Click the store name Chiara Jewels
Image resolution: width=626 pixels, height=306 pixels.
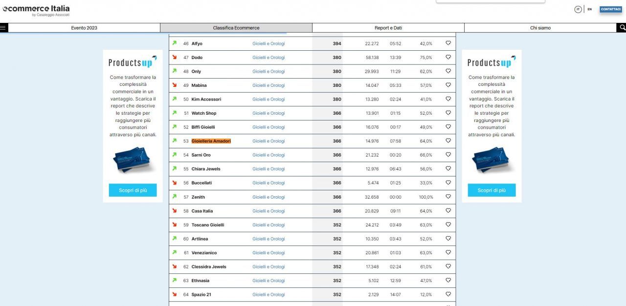coord(206,169)
